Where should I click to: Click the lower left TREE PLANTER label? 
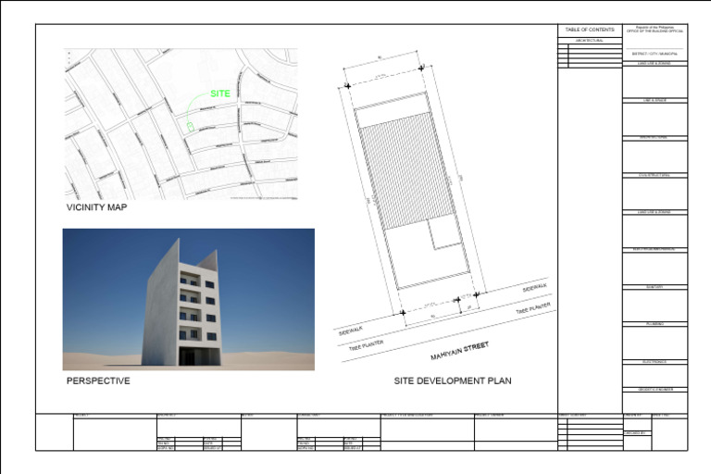[x=366, y=345]
